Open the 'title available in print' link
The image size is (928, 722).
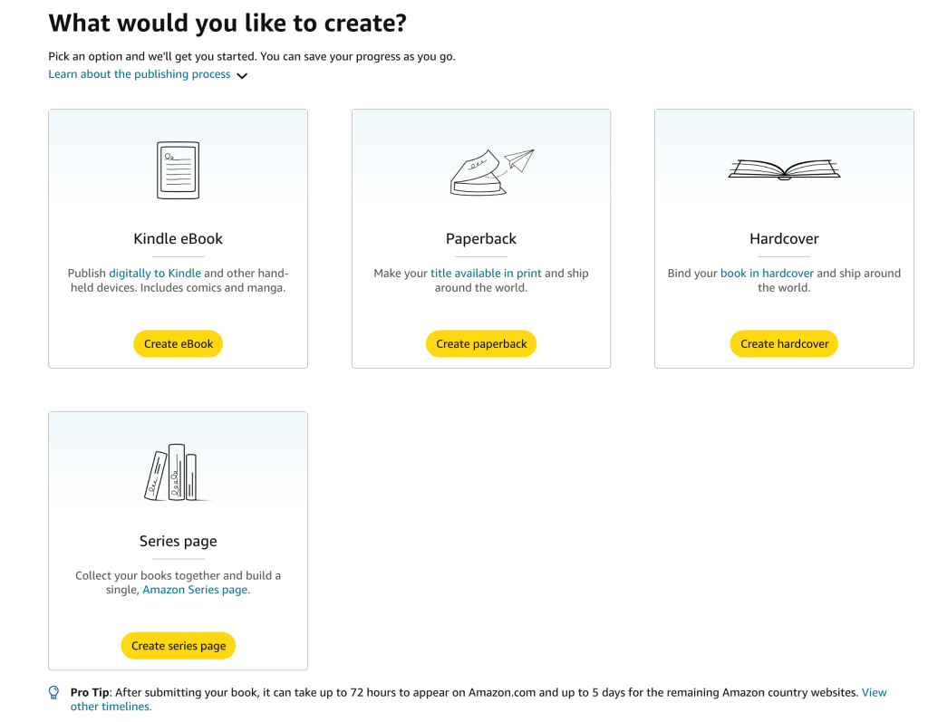pyautogui.click(x=486, y=273)
